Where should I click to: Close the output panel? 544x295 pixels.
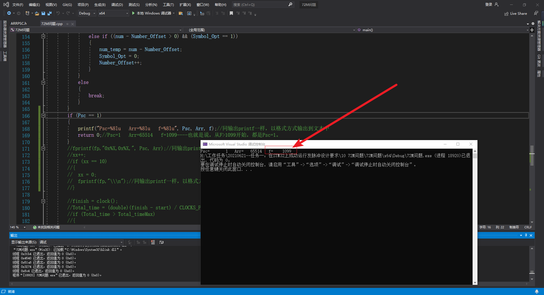point(531,235)
